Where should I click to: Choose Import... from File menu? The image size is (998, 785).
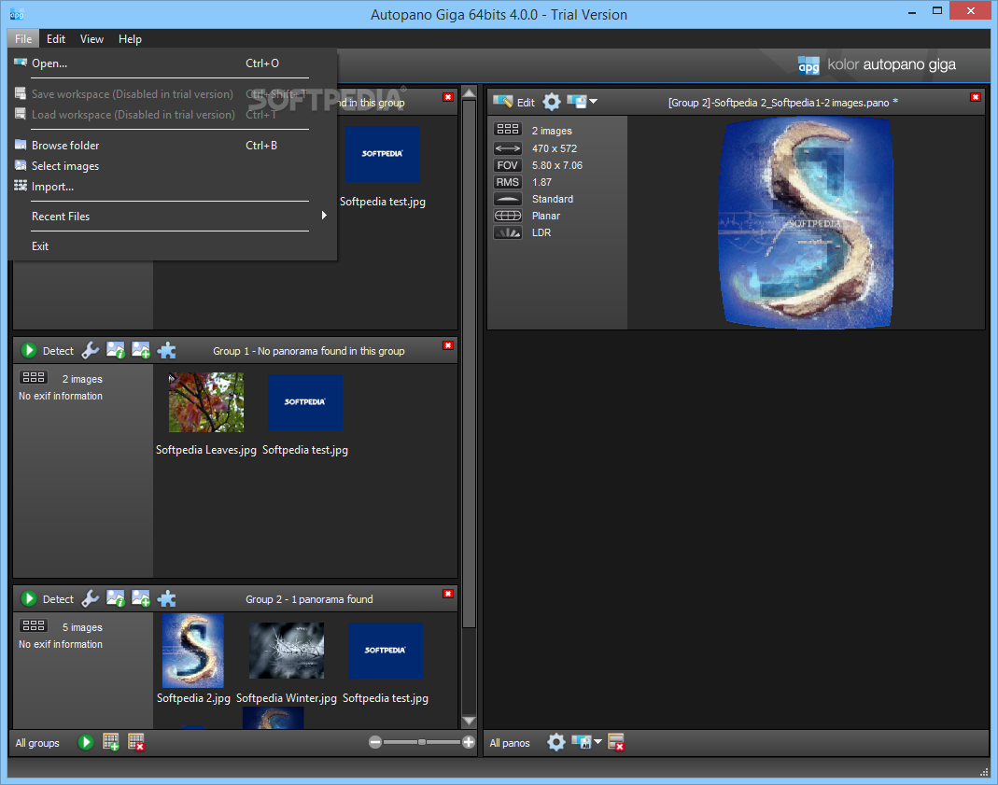(x=172, y=187)
